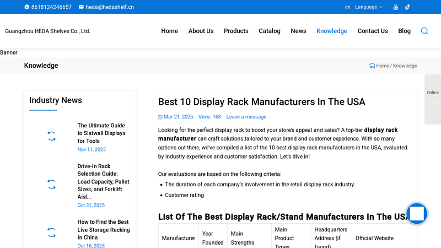Viewport: 441px width, 248px height.
Task: Click the Banner placeholder text
Action: 9,52
